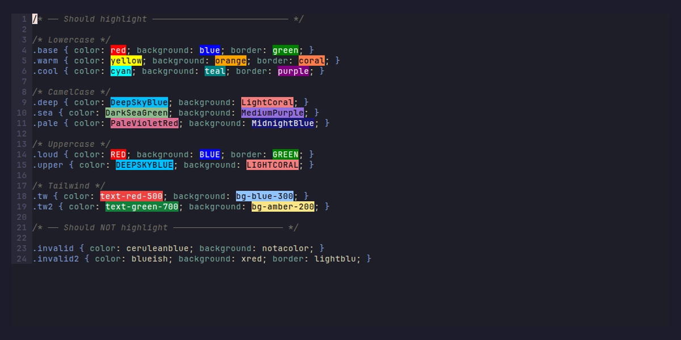
Task: Click the .deep selector
Action: pos(45,103)
